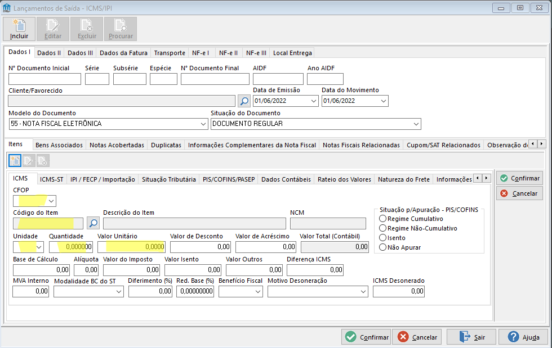The image size is (552, 348).
Task: Open Data de Emissão date dropdown
Action: coord(314,101)
